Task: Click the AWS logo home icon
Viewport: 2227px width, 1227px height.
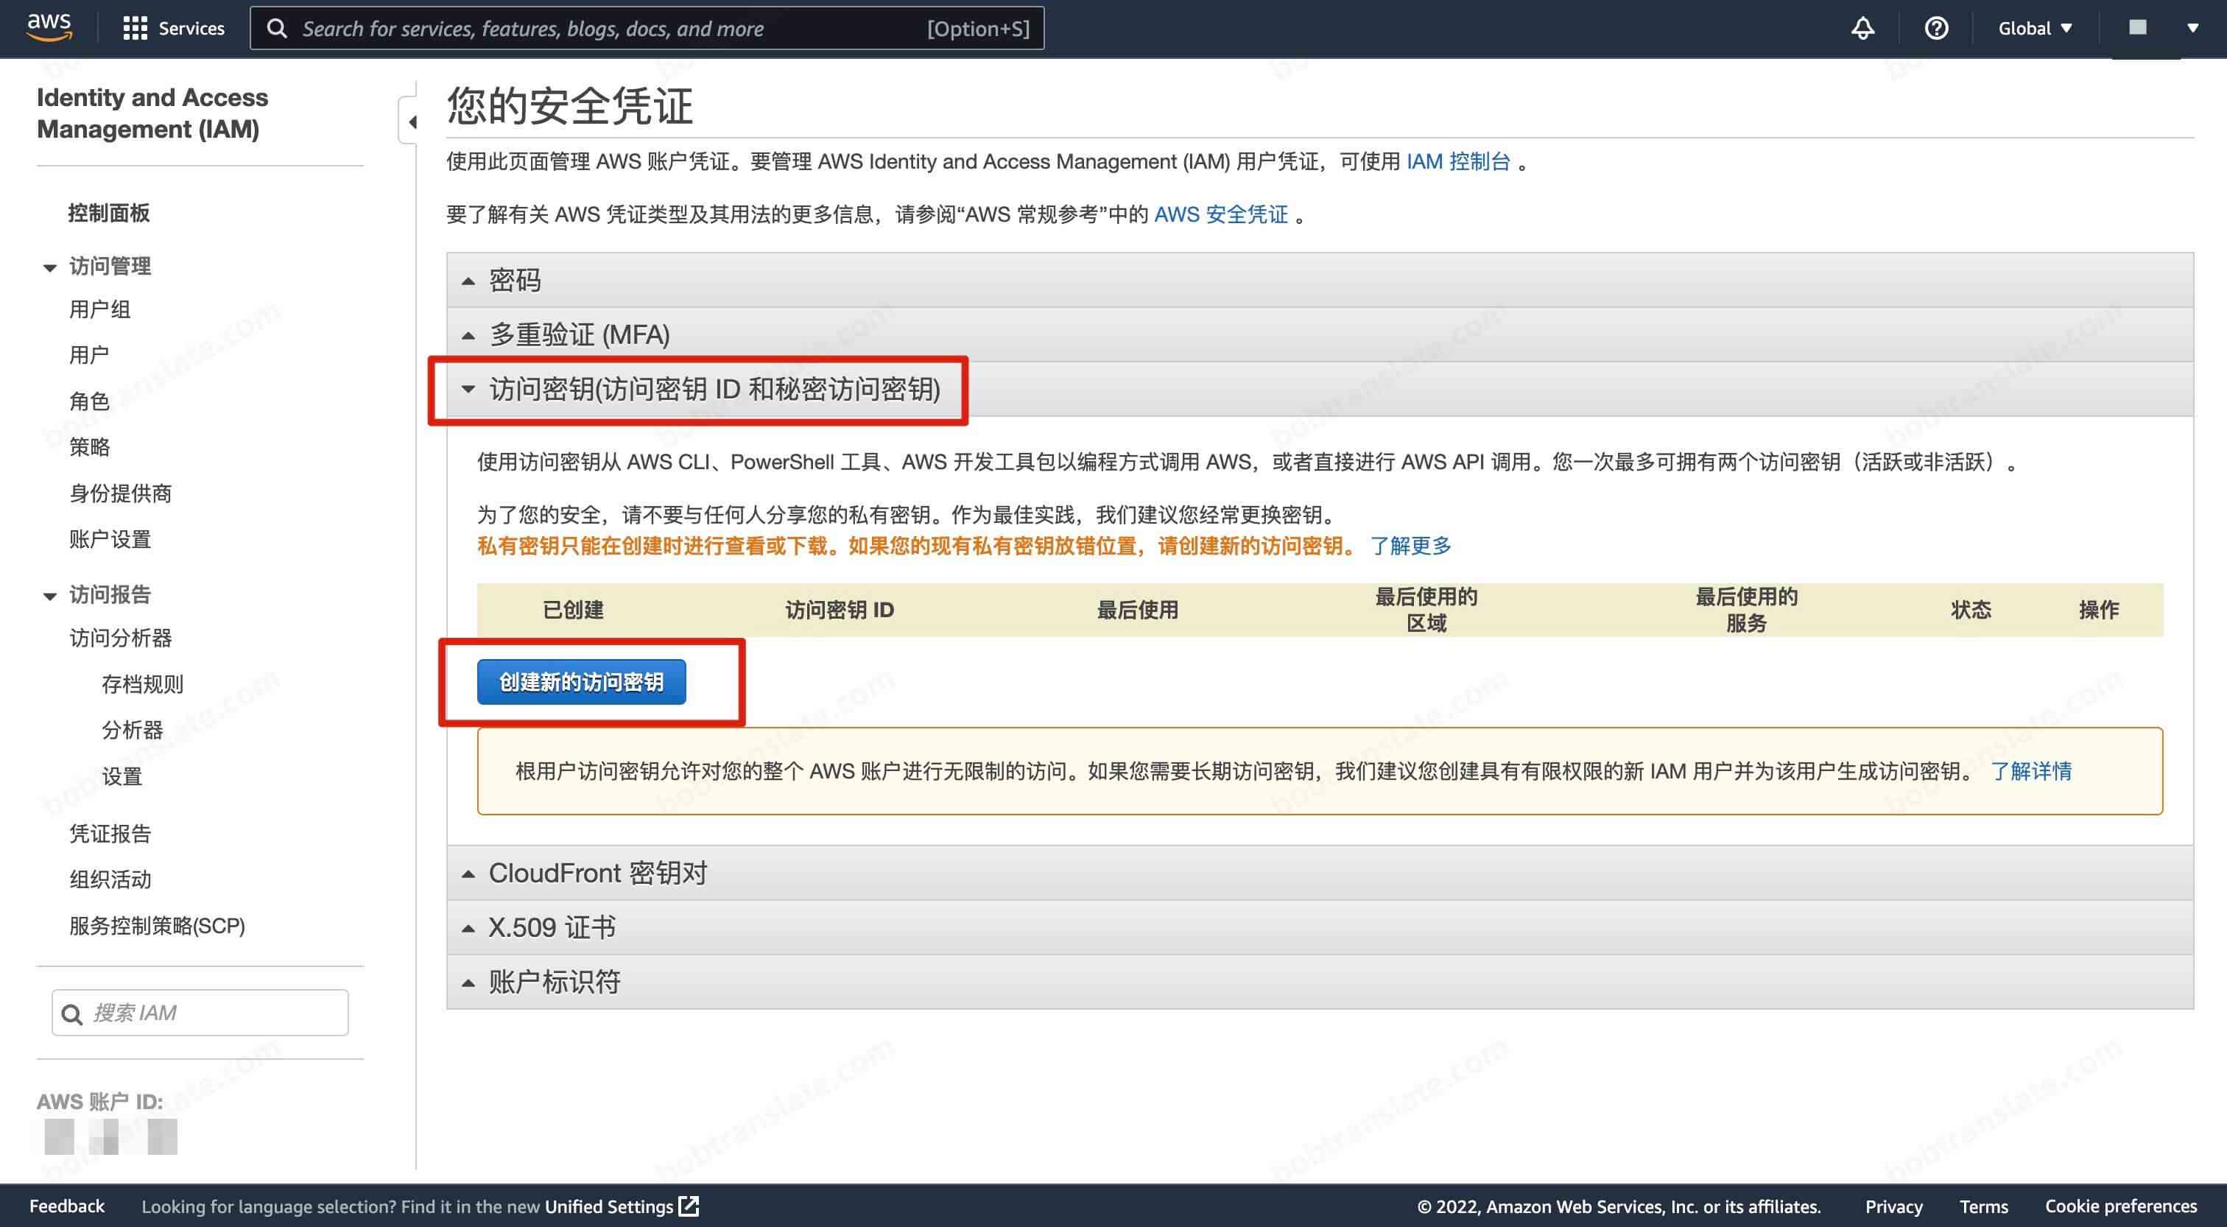Action: click(49, 28)
